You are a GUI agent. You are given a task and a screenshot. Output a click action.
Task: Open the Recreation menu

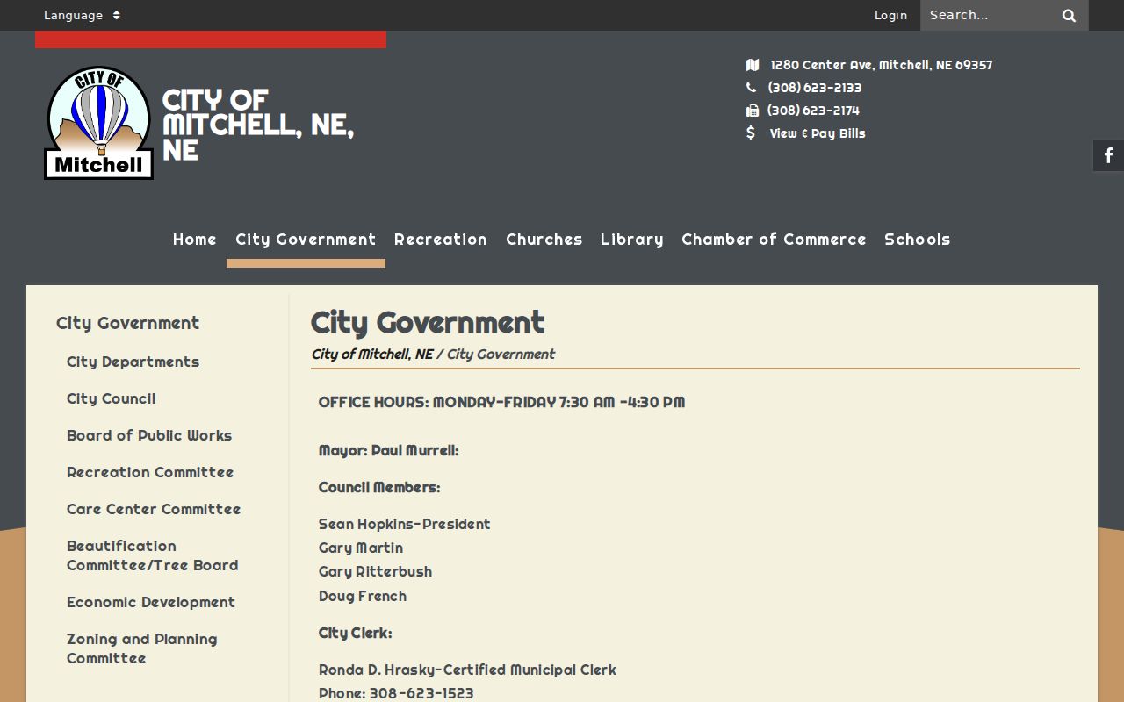coord(441,240)
